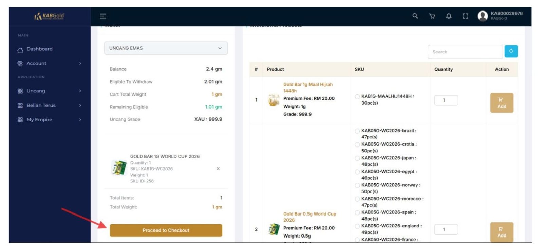Open Uncang menu item
This screenshot has width=543, height=248.
point(36,91)
